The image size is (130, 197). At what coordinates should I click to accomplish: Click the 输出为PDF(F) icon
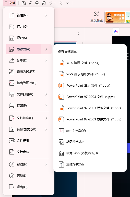point(12,72)
